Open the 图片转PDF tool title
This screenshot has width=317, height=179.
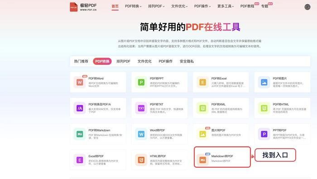tap(218, 130)
